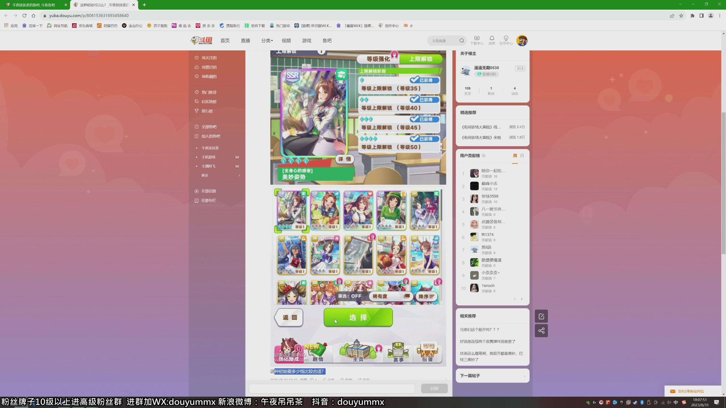Open the 排行榜 sidebar item

point(204,111)
